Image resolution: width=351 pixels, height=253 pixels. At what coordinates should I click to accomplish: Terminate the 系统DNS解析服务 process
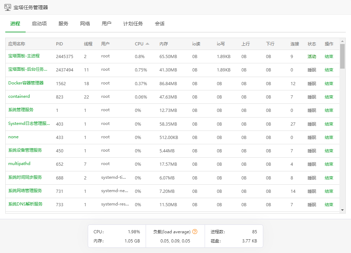[x=329, y=205]
